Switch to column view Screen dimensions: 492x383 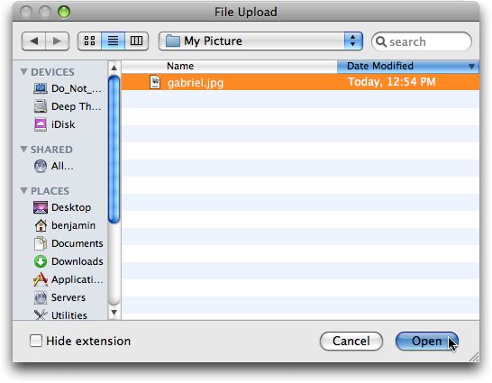click(136, 41)
